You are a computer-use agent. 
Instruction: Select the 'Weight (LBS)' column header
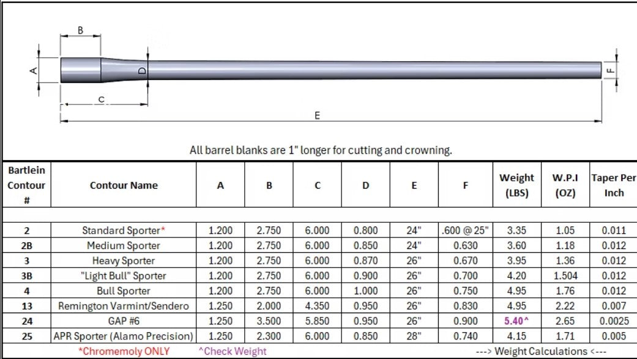click(516, 185)
